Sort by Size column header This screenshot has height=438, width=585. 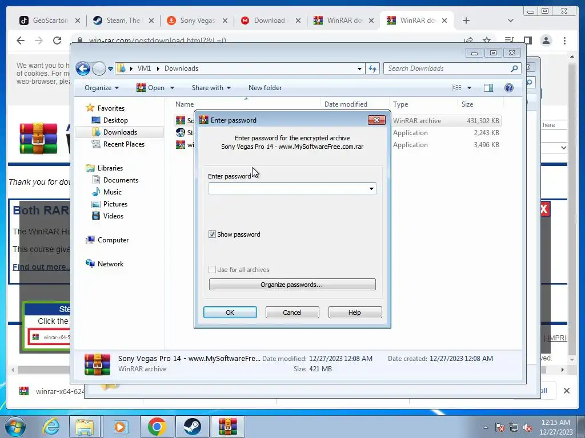click(x=467, y=105)
